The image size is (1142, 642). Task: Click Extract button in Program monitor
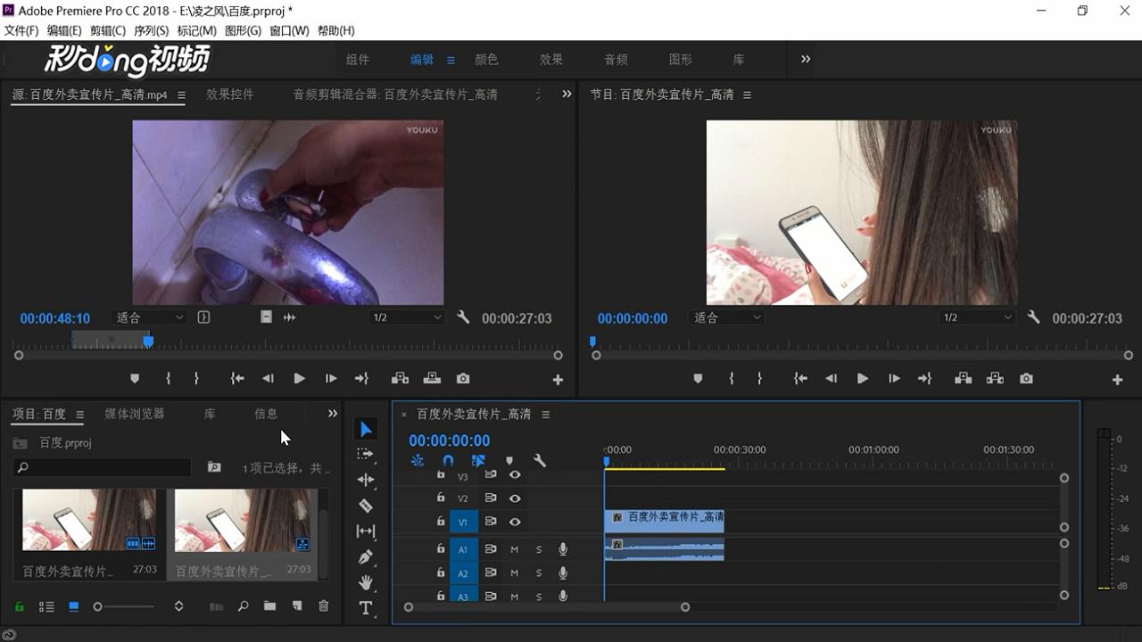995,379
